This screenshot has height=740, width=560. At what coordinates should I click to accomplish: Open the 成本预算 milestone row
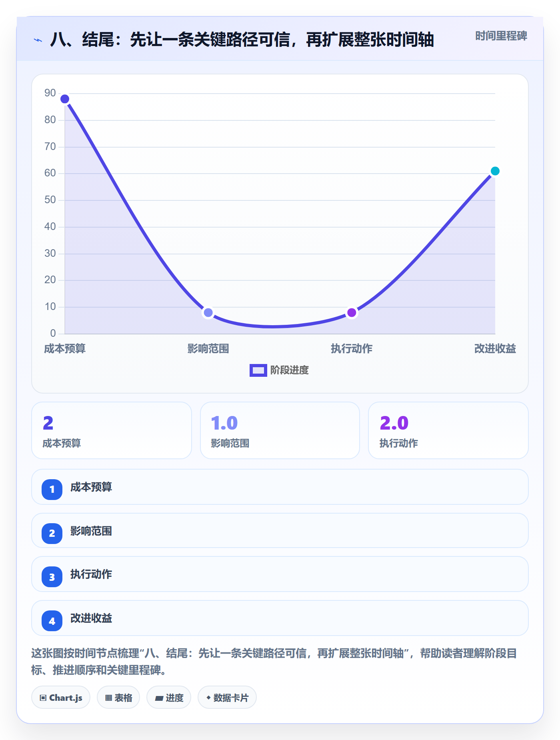tap(280, 487)
